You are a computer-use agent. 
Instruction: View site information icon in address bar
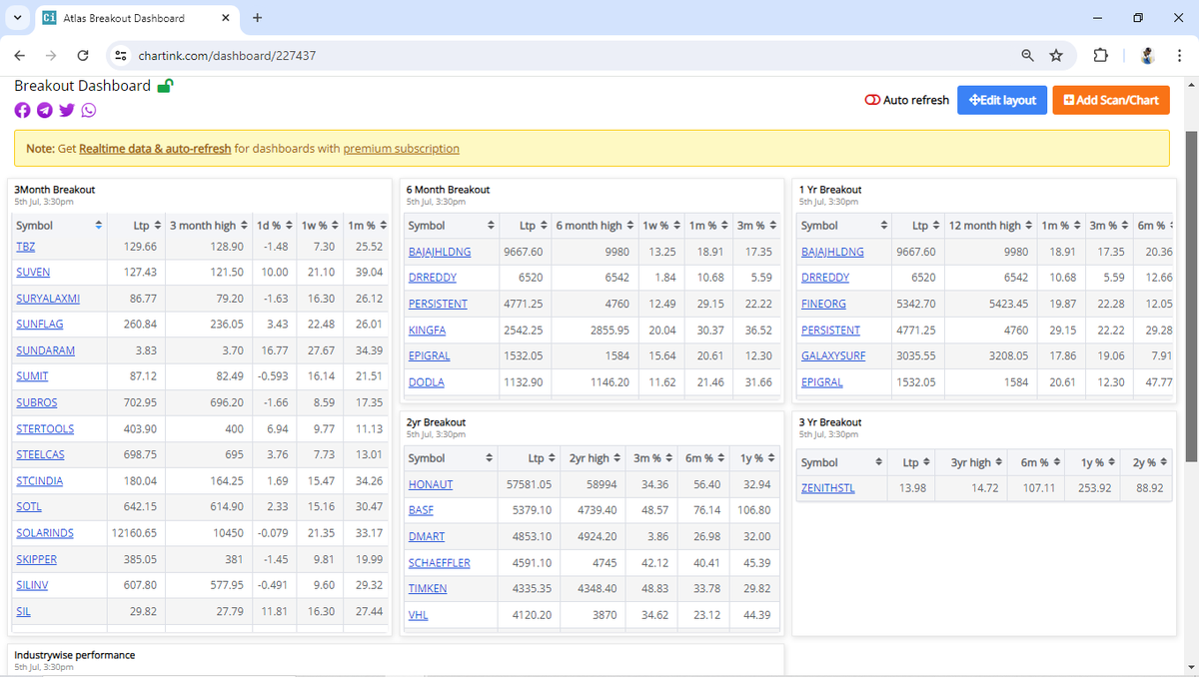coord(121,55)
